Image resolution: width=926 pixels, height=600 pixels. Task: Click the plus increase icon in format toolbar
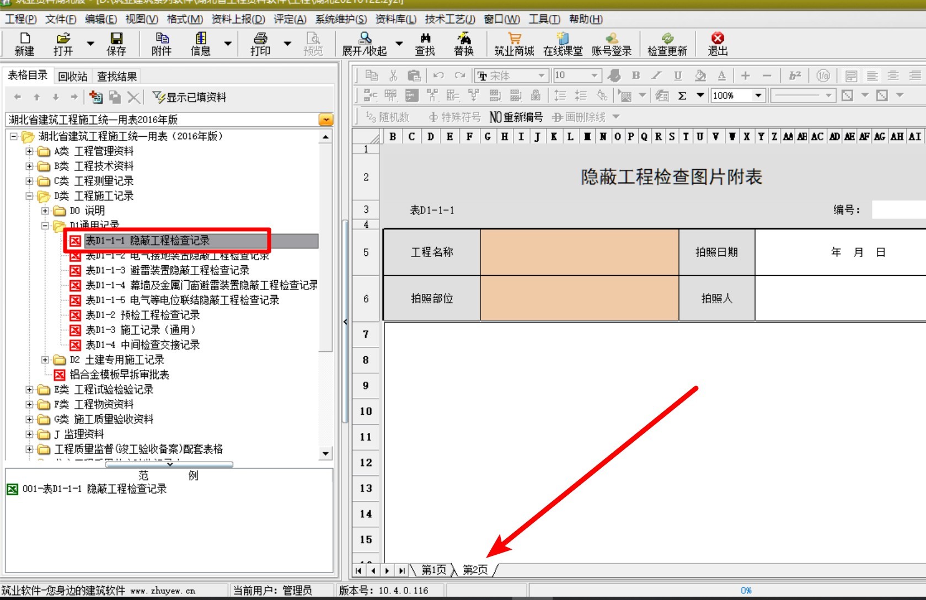pos(746,76)
